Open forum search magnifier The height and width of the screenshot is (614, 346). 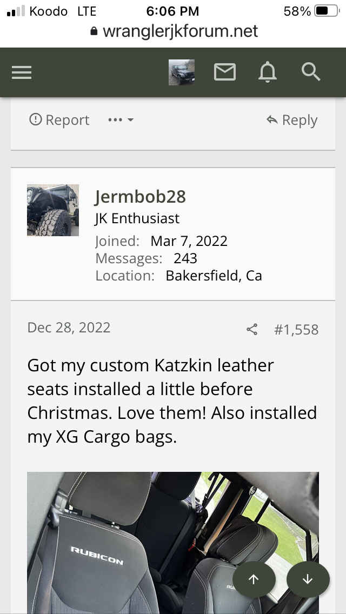point(311,72)
